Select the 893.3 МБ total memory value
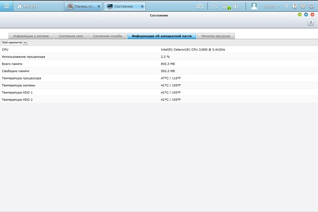This screenshot has width=318, height=212. coord(167,64)
